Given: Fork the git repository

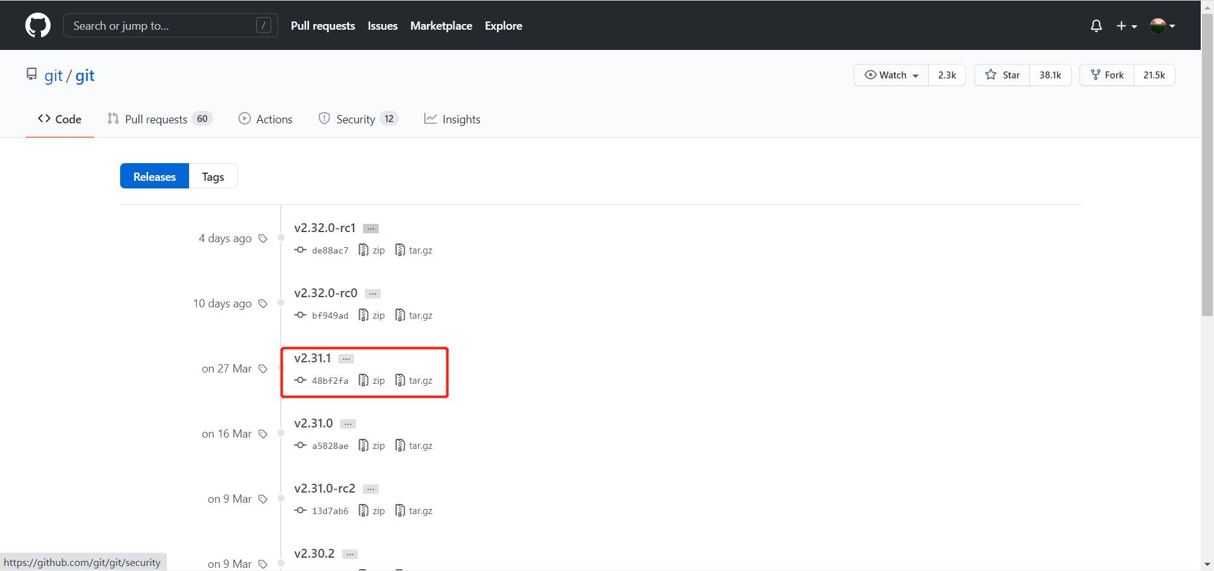Looking at the screenshot, I should tap(1107, 75).
